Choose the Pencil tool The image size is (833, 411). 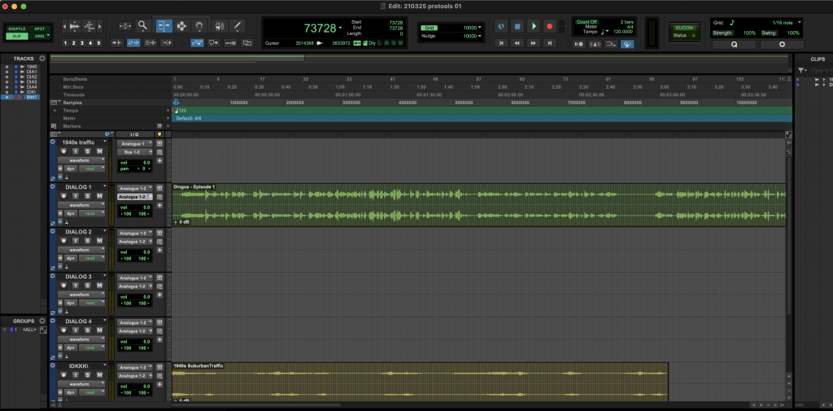coord(238,25)
